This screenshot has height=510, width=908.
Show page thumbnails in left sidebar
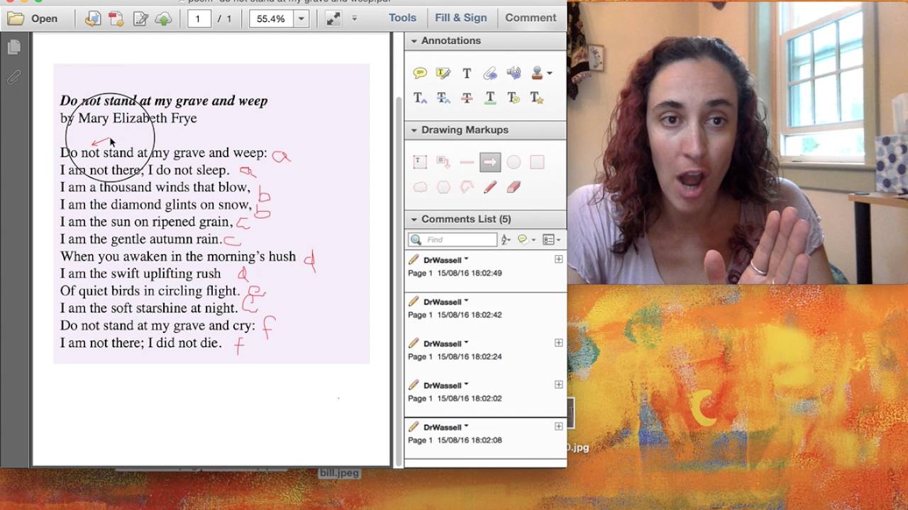13,47
